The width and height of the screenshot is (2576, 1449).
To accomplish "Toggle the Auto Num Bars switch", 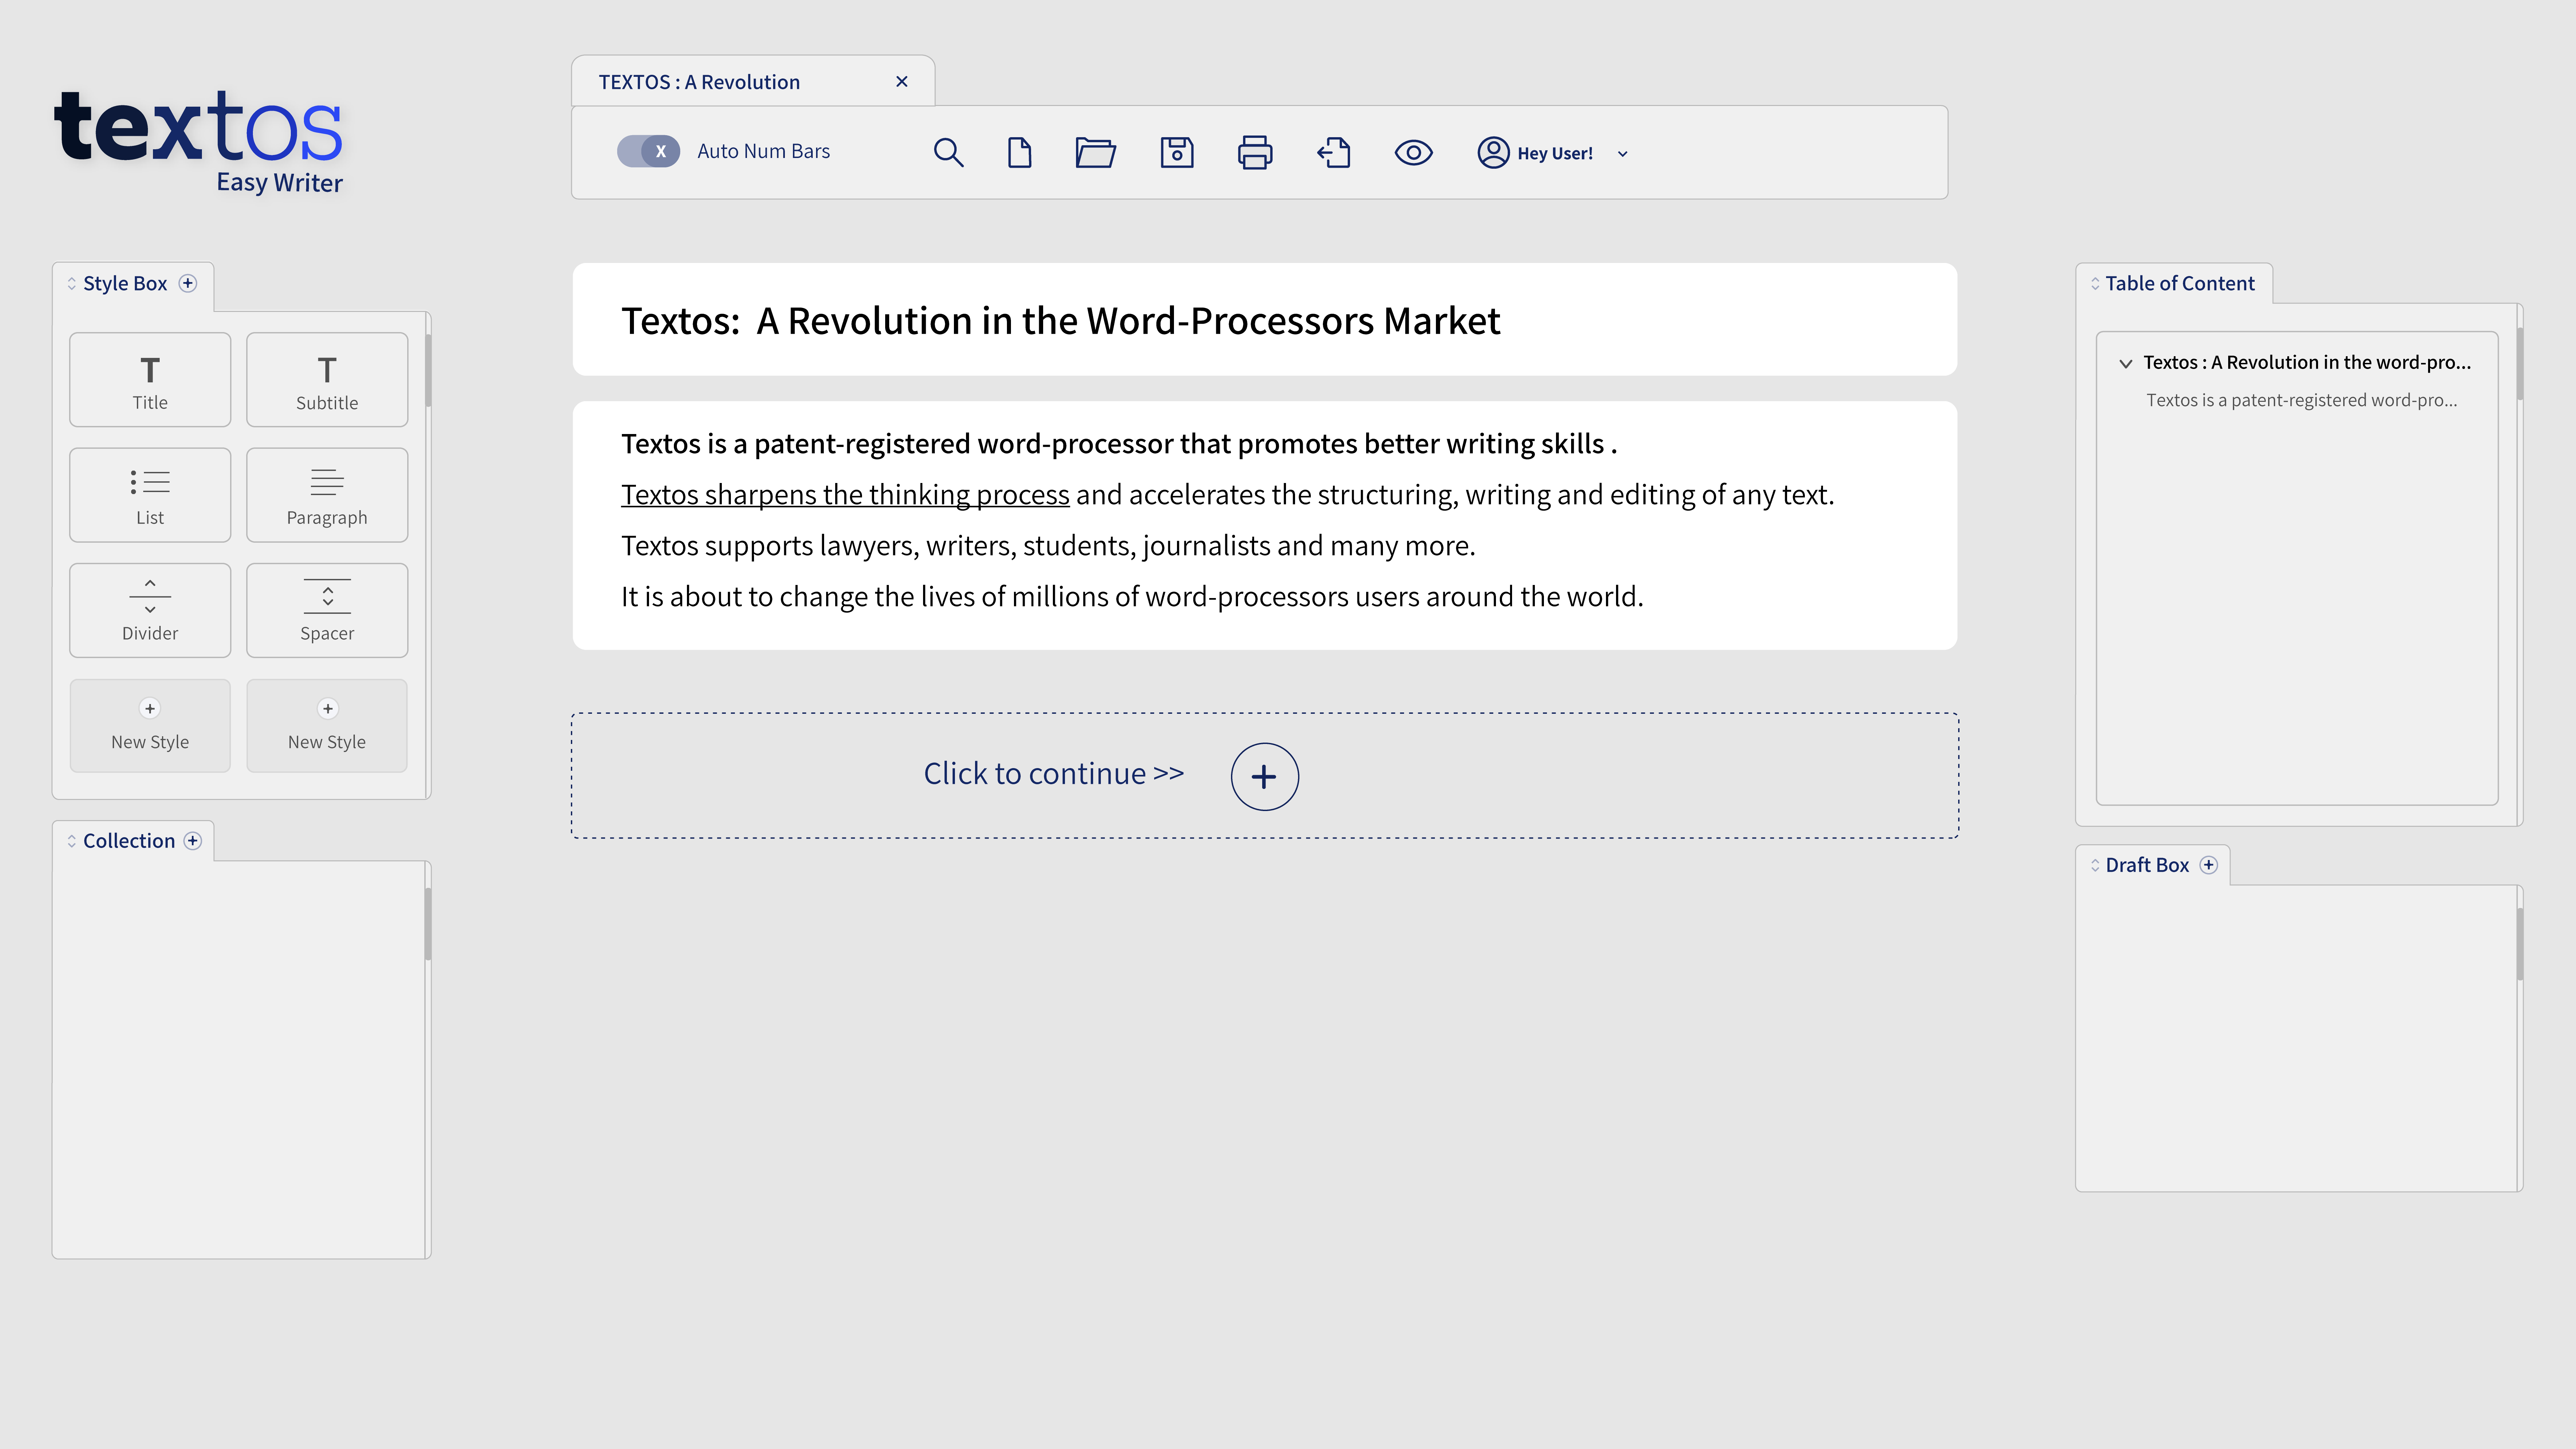I will coord(648,151).
